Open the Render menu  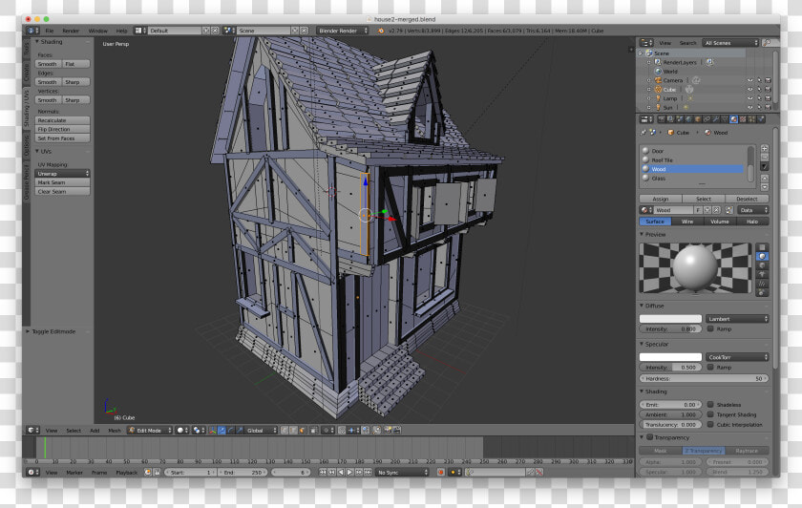[71, 31]
